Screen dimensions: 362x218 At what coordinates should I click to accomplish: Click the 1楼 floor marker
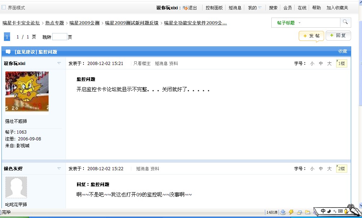pyautogui.click(x=341, y=63)
